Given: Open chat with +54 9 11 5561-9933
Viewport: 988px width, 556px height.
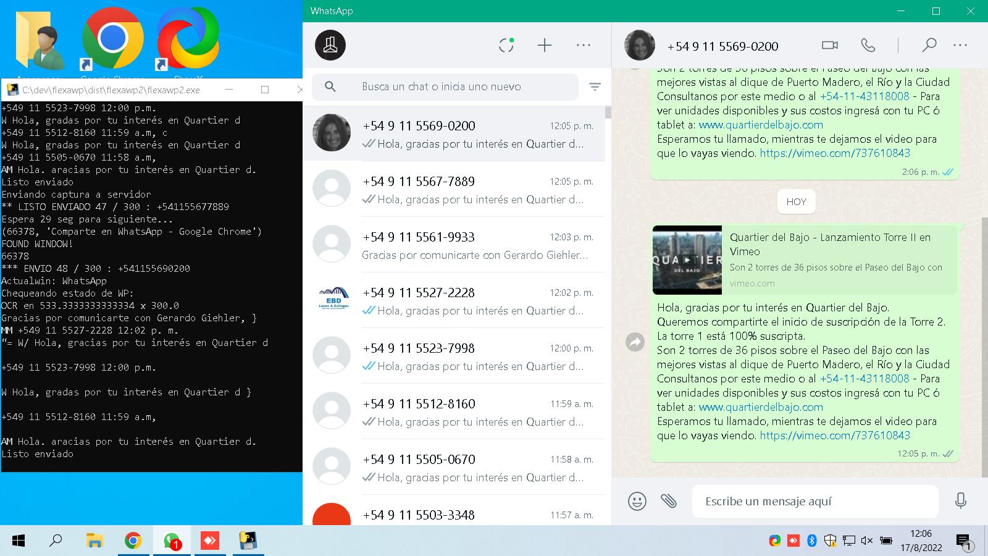Looking at the screenshot, I should pos(454,245).
